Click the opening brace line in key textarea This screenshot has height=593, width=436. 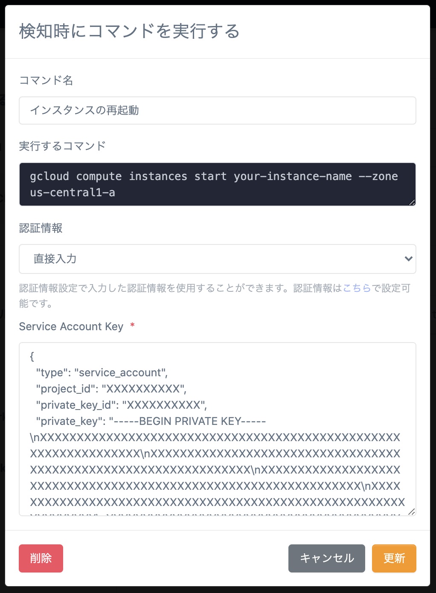(32, 357)
